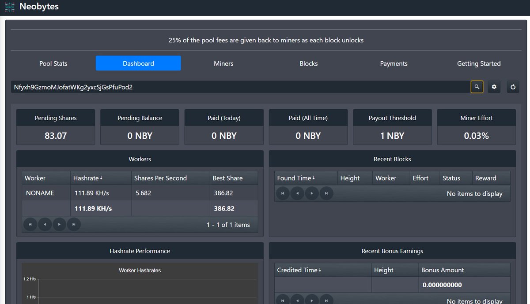Click the Pending Shares value 83.07

click(x=56, y=136)
